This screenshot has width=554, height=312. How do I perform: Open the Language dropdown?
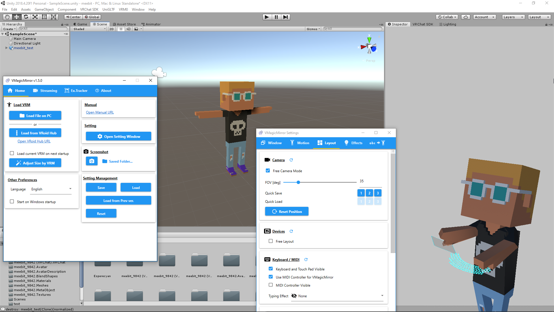(51, 189)
